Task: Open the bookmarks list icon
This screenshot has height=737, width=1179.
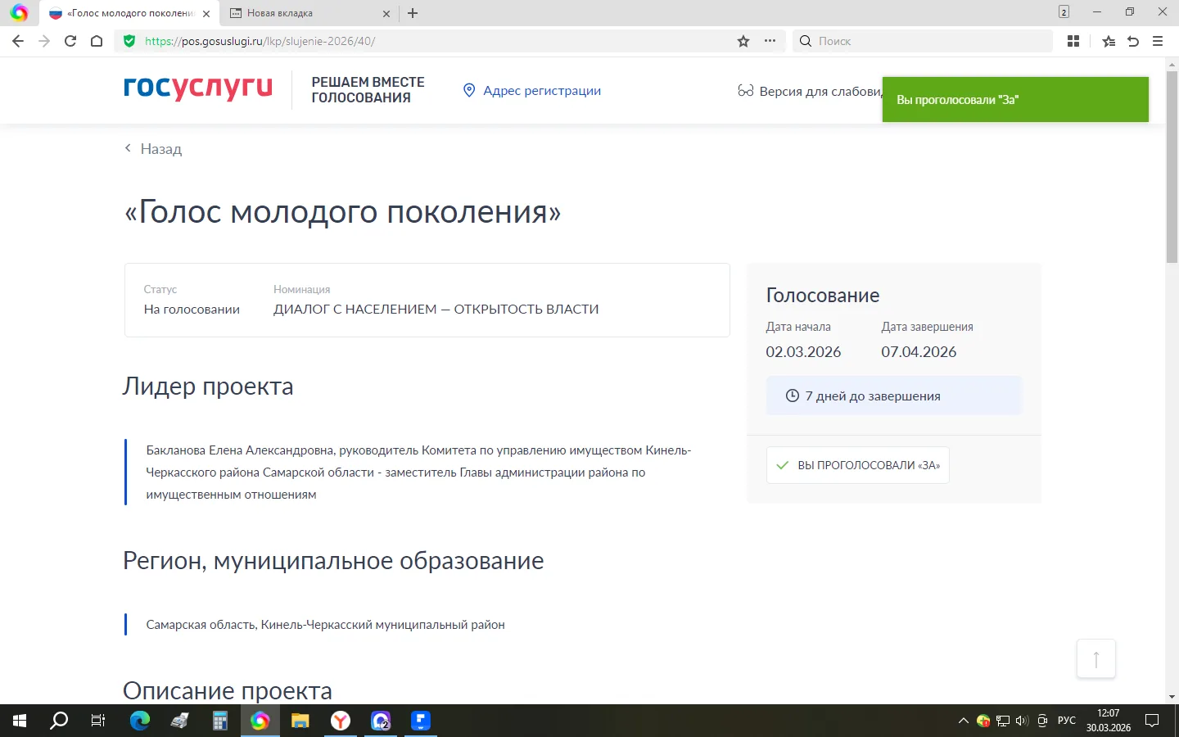Action: [x=1109, y=41]
